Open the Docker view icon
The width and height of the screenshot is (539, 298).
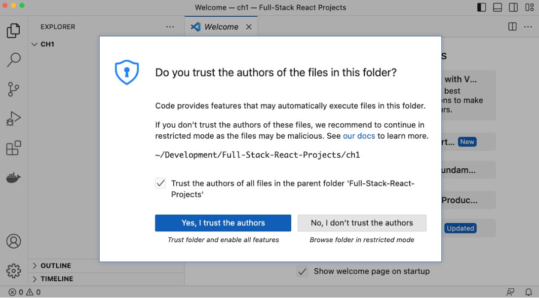click(x=13, y=178)
